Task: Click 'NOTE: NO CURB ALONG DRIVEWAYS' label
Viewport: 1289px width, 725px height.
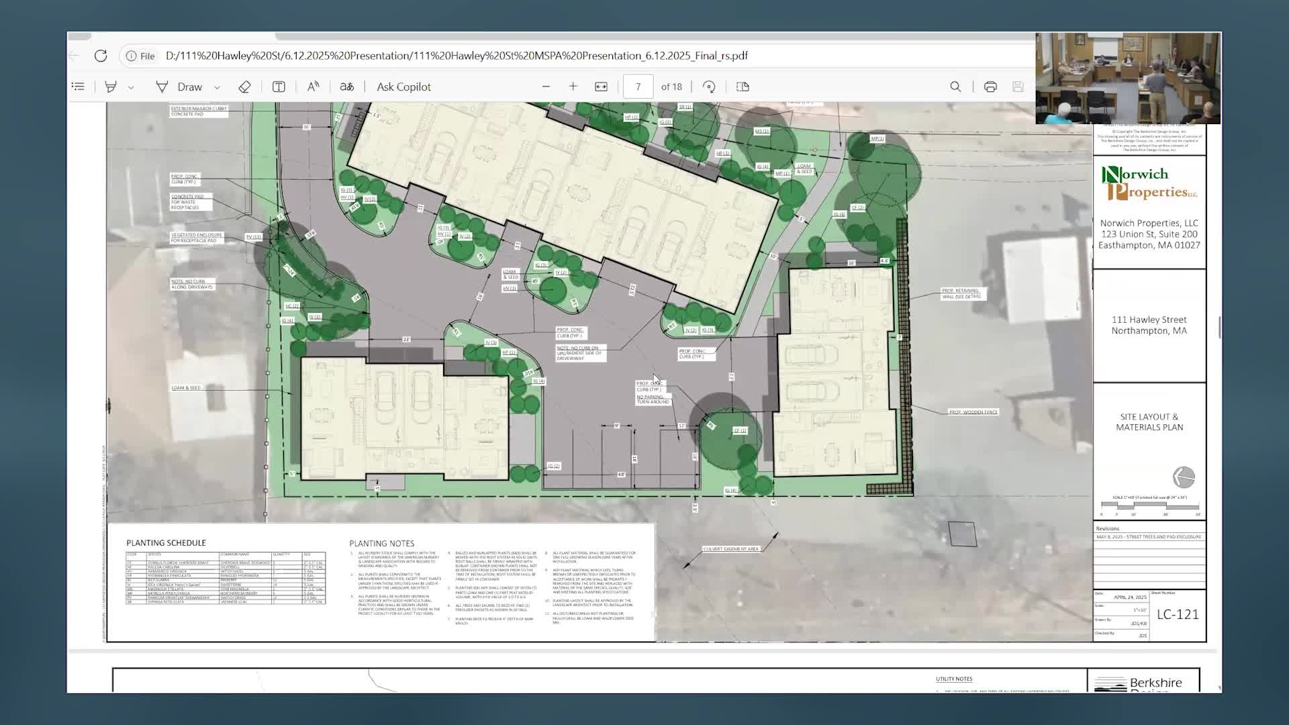Action: tap(191, 284)
